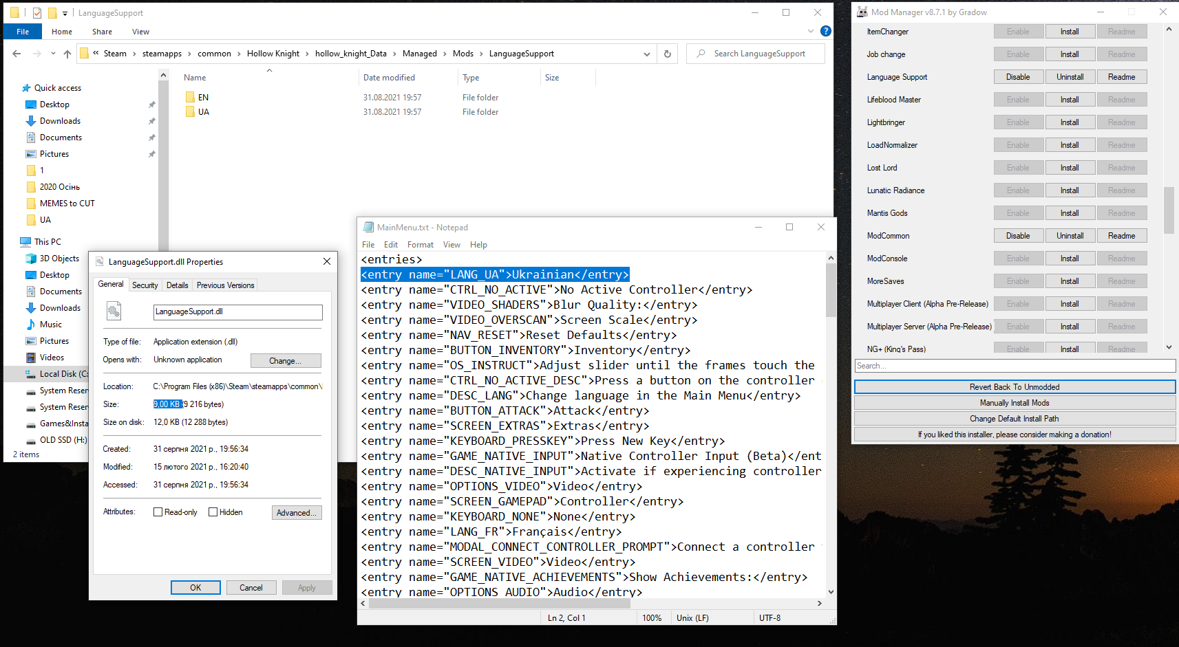Open Notepad Edit menu

coord(391,245)
